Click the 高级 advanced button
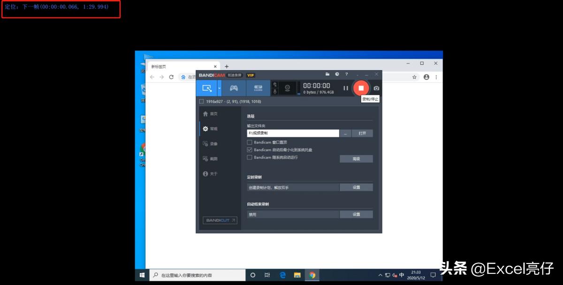Screen dimensions: 563x285 tap(356, 159)
